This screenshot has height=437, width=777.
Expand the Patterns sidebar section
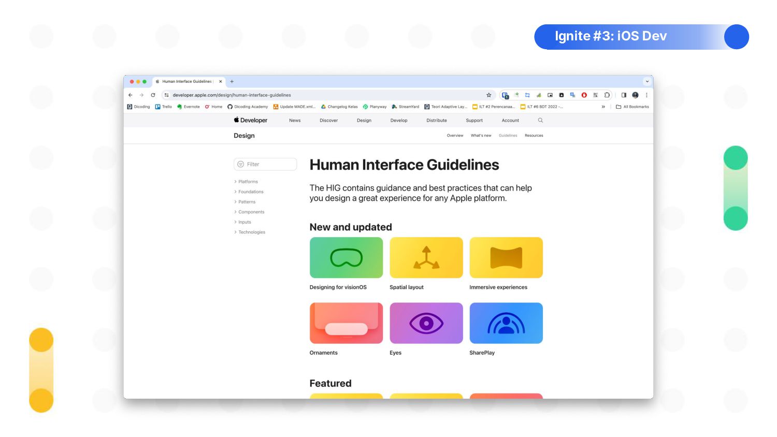pos(245,202)
